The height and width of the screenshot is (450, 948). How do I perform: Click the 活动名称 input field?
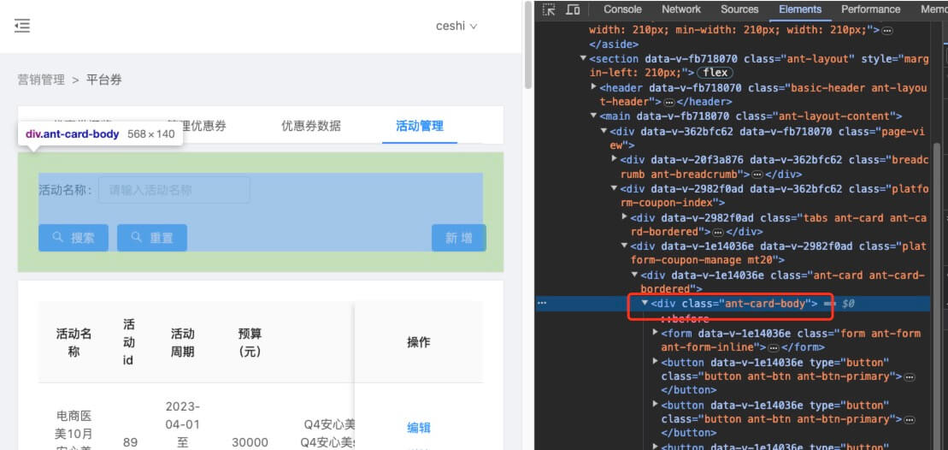pos(174,190)
